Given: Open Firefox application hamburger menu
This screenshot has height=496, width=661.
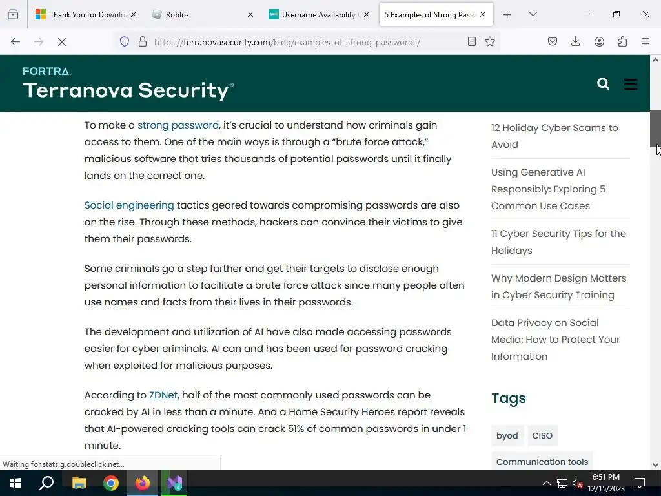Looking at the screenshot, I should [646, 41].
